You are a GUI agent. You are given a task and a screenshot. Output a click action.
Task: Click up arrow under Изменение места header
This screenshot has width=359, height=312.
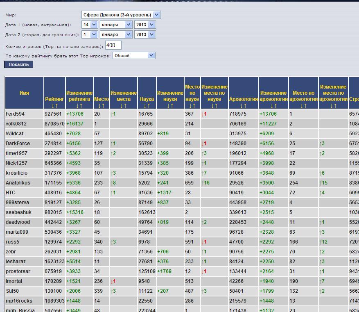pos(126,106)
